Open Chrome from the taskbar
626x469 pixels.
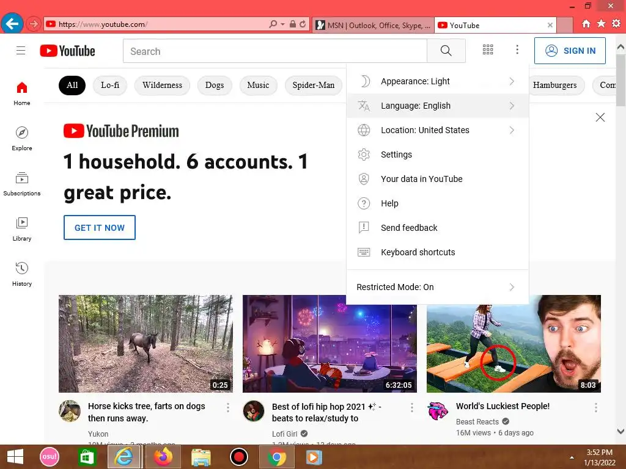click(277, 457)
